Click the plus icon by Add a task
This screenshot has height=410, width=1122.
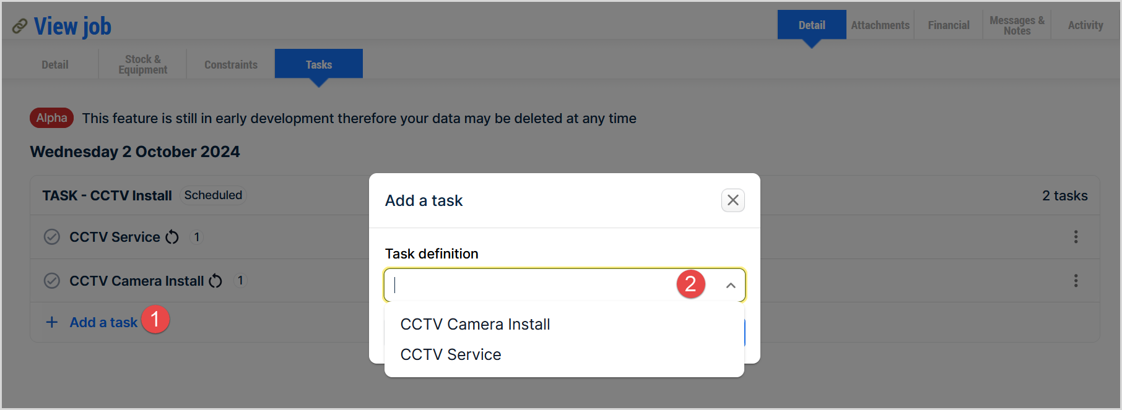pos(52,322)
